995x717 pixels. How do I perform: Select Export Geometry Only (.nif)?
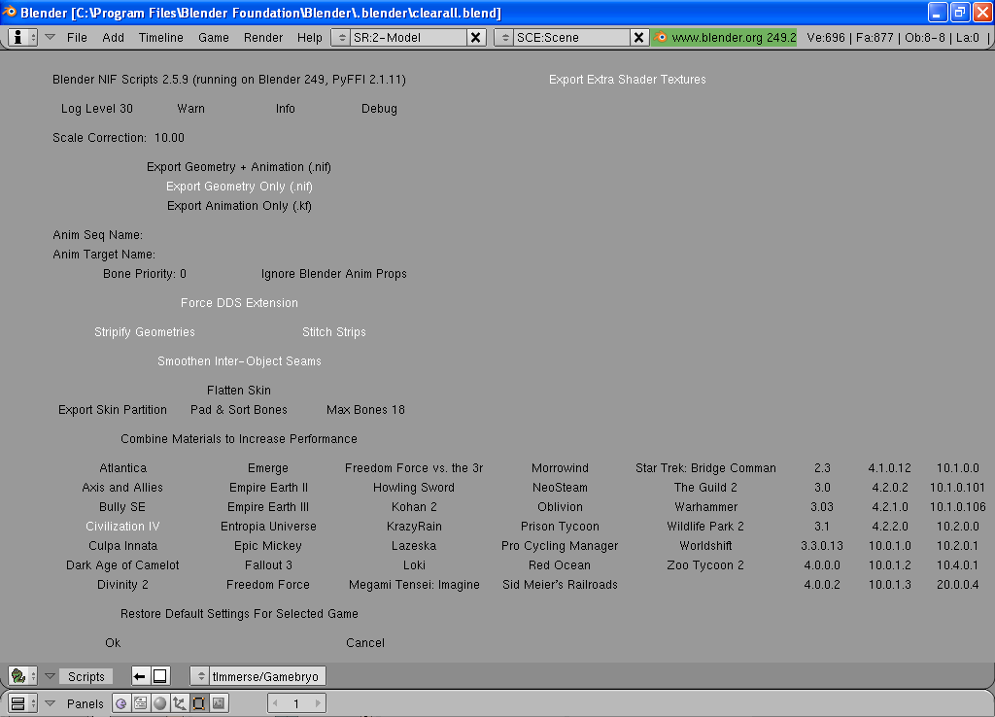[x=239, y=187]
